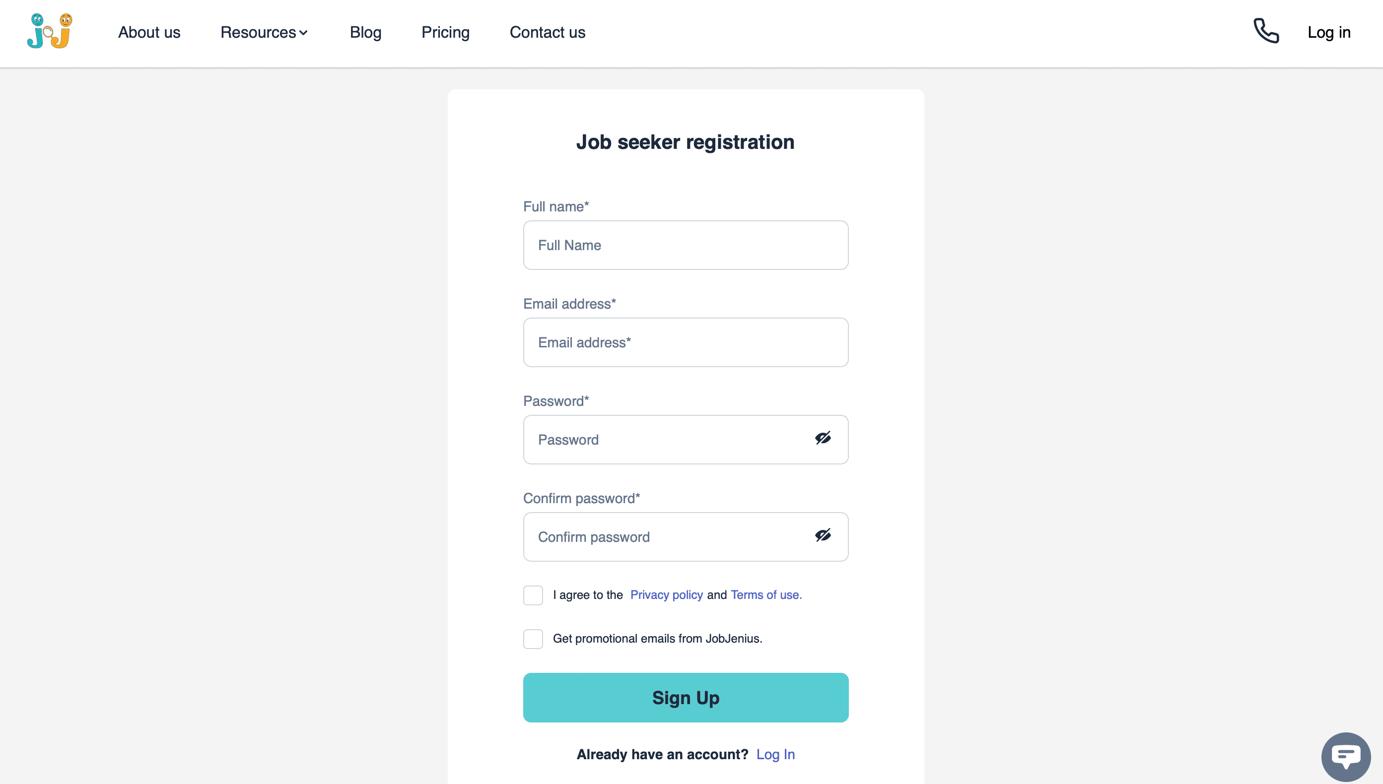The width and height of the screenshot is (1383, 784).
Task: Click into the Confirm password field
Action: (x=686, y=537)
